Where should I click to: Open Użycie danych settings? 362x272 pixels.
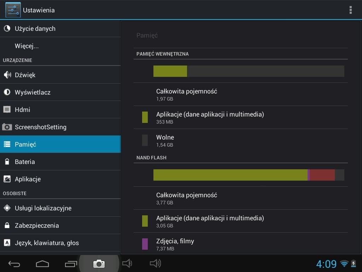[x=60, y=28]
